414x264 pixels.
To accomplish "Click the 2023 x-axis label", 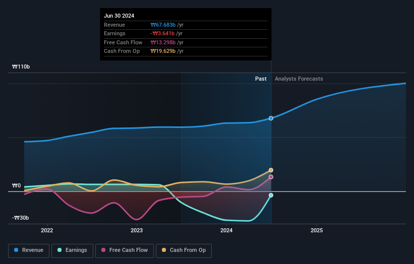I will click(137, 230).
